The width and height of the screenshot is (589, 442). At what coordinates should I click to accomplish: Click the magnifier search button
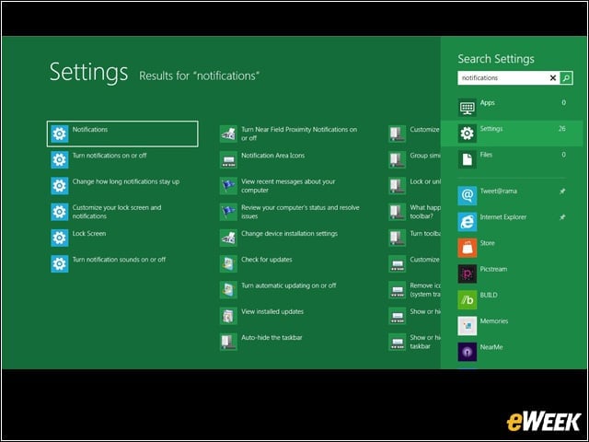point(566,77)
